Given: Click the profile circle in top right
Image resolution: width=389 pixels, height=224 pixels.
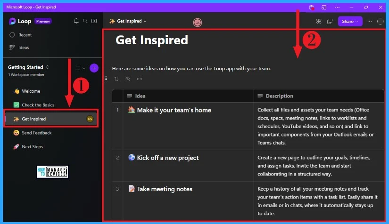Looking at the screenshot, I should click(380, 21).
